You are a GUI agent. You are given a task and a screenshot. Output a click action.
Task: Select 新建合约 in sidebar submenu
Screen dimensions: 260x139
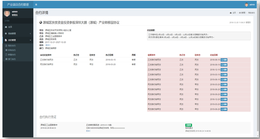11,54
